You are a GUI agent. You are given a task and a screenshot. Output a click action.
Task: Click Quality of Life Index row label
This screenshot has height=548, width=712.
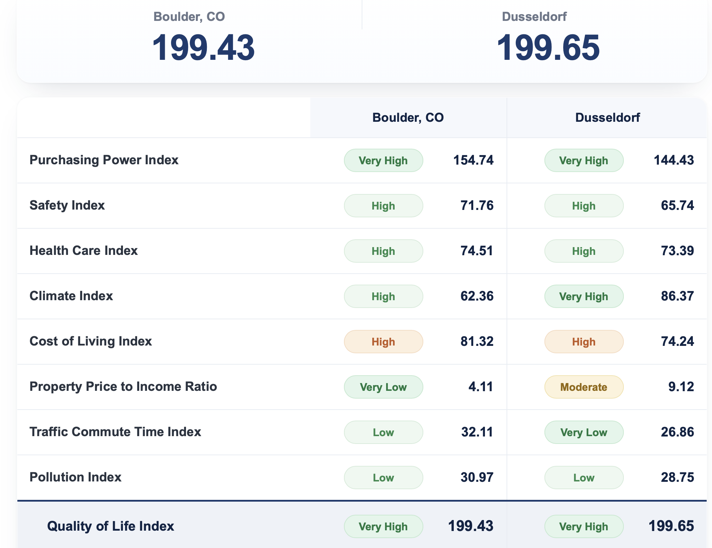(111, 526)
